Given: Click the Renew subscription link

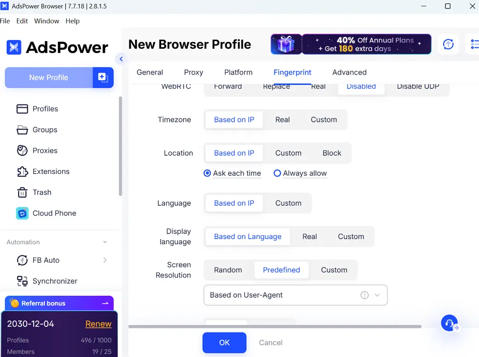Looking at the screenshot, I should coord(98,324).
